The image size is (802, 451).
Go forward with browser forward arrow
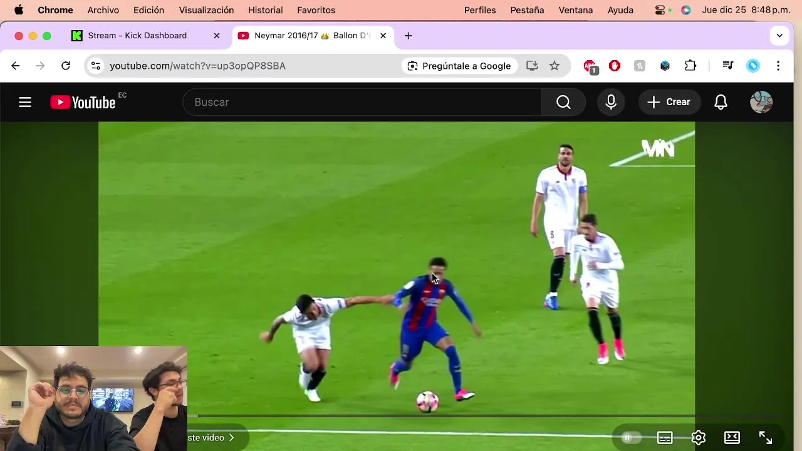(41, 66)
